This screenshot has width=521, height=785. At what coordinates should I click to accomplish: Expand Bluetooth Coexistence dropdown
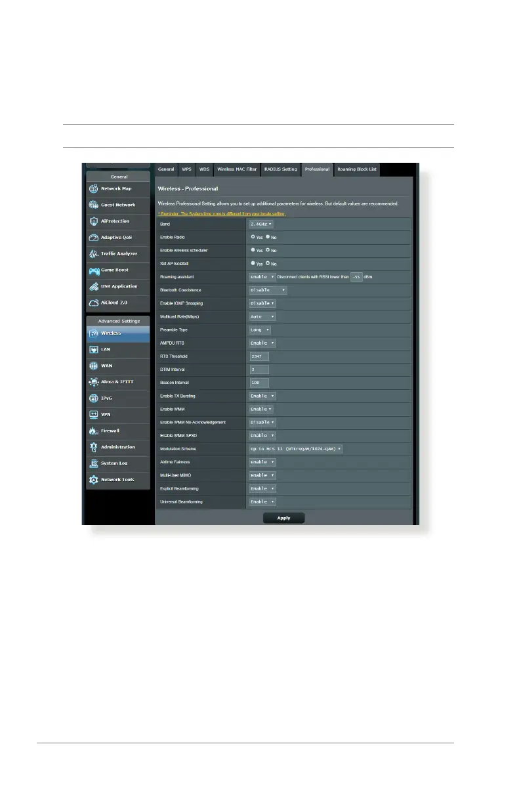268,290
